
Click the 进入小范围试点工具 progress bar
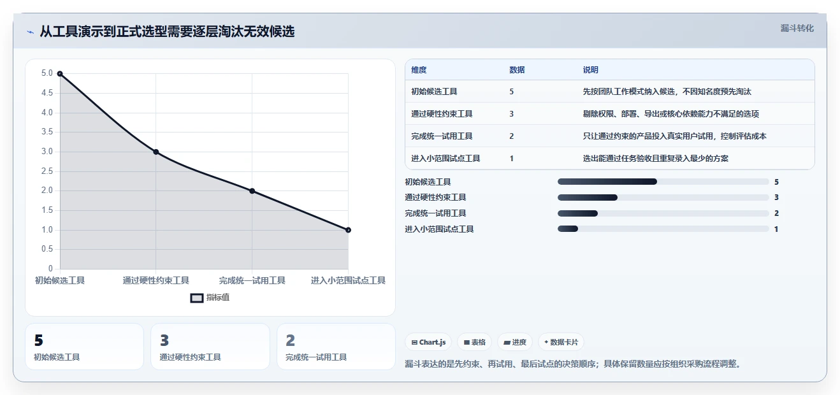pyautogui.click(x=663, y=229)
